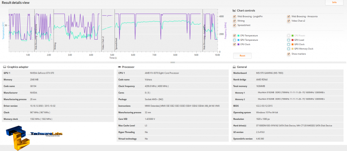The height and width of the screenshot is (151, 347).
Task: Click the Result details view heading
Action: [15, 3]
